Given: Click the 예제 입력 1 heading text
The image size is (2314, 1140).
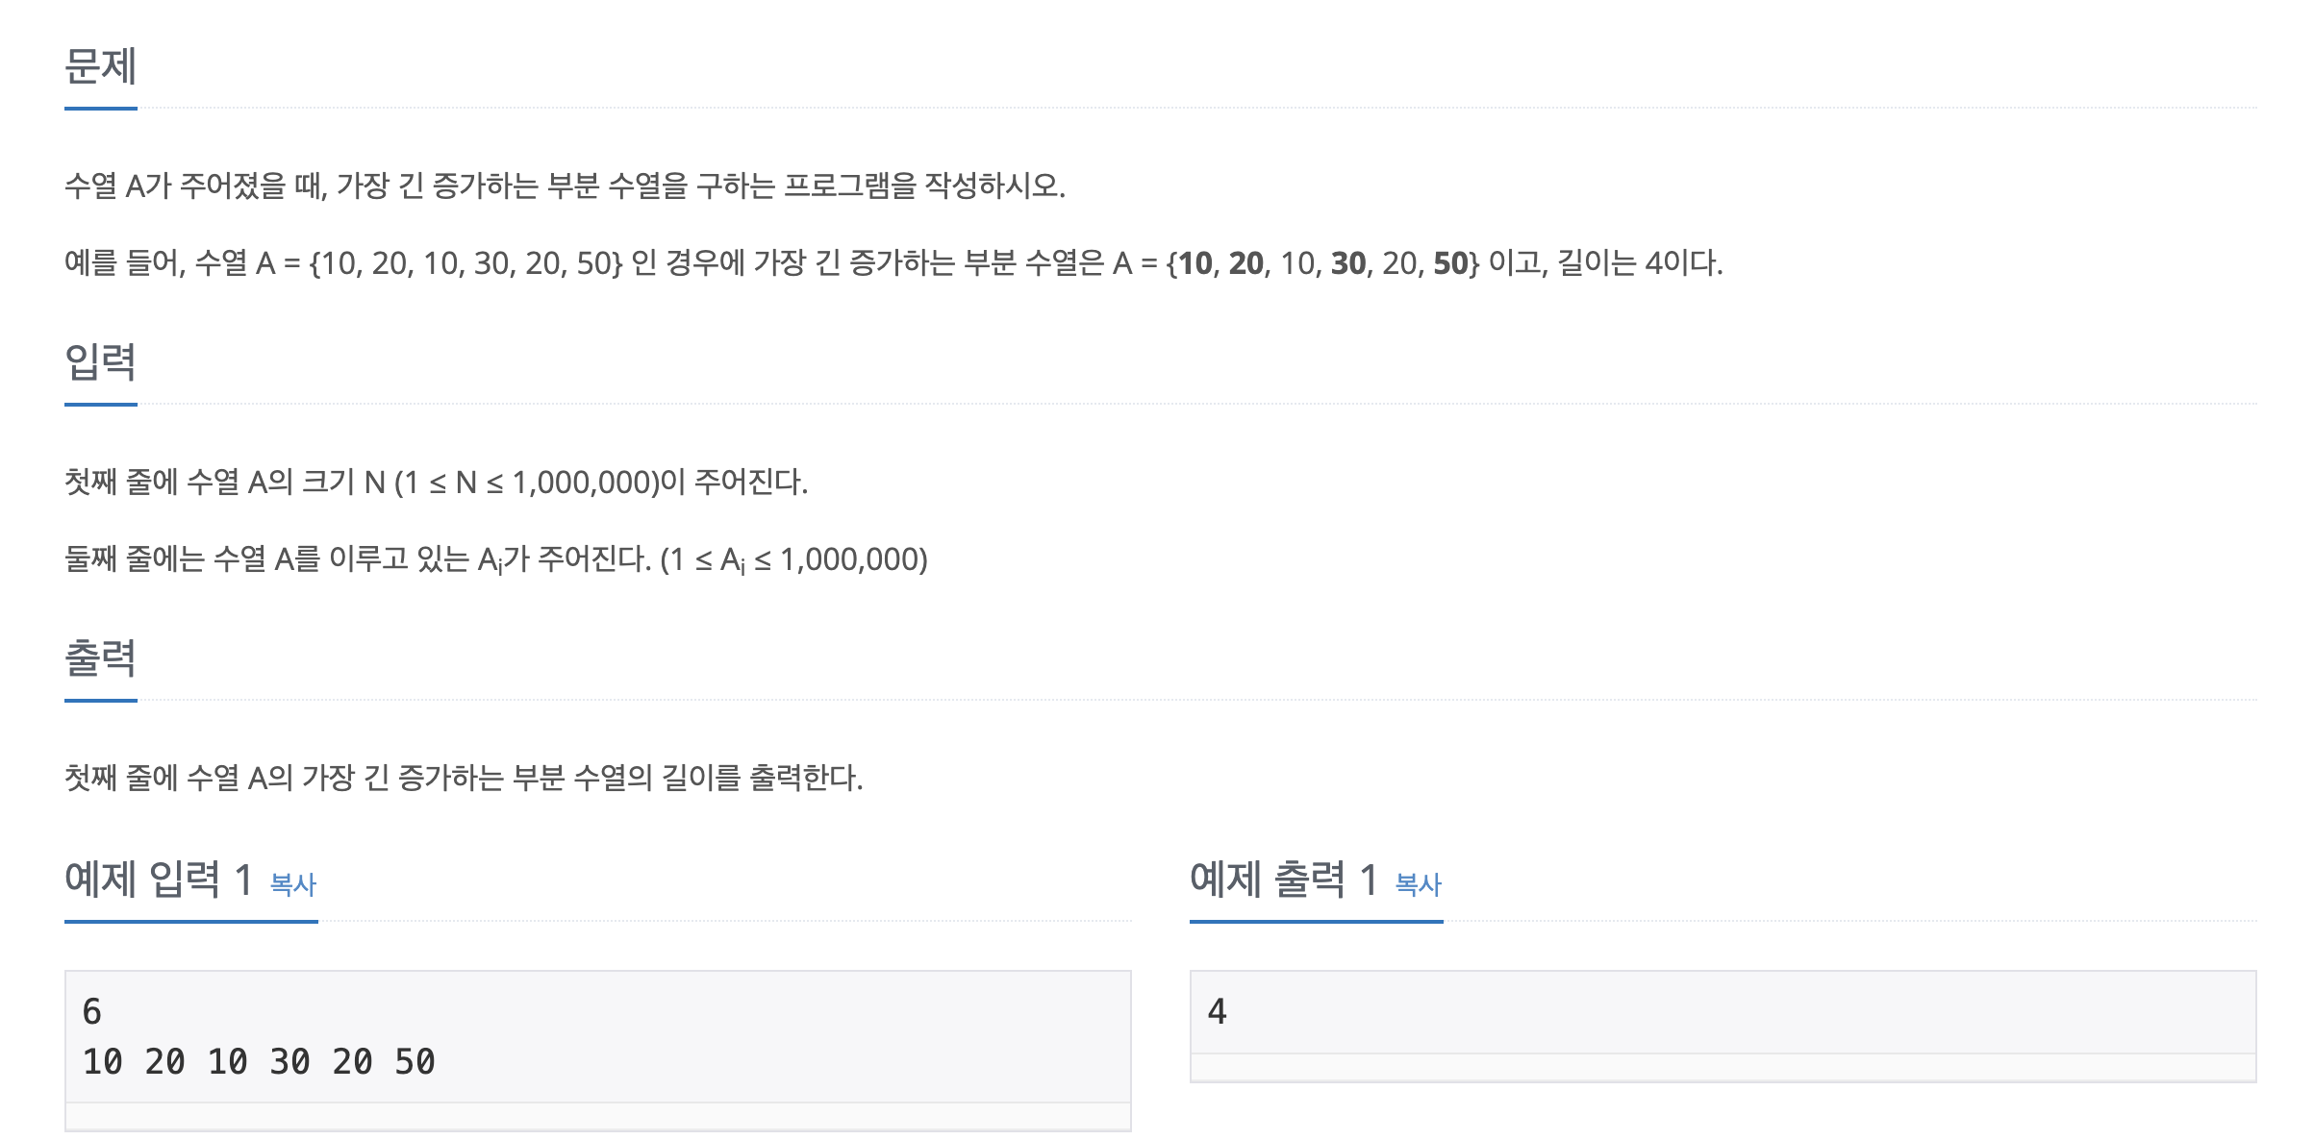Looking at the screenshot, I should coord(159,880).
